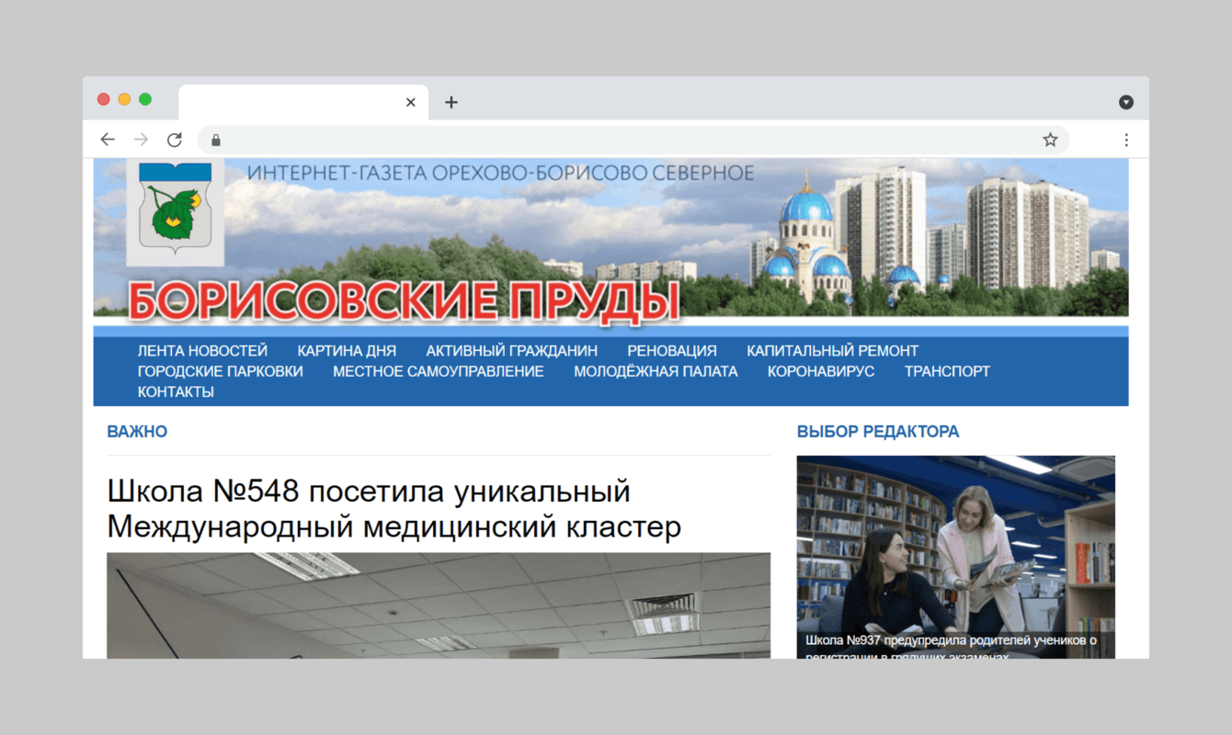
Task: View site security via the padlock icon
Action: [x=215, y=139]
